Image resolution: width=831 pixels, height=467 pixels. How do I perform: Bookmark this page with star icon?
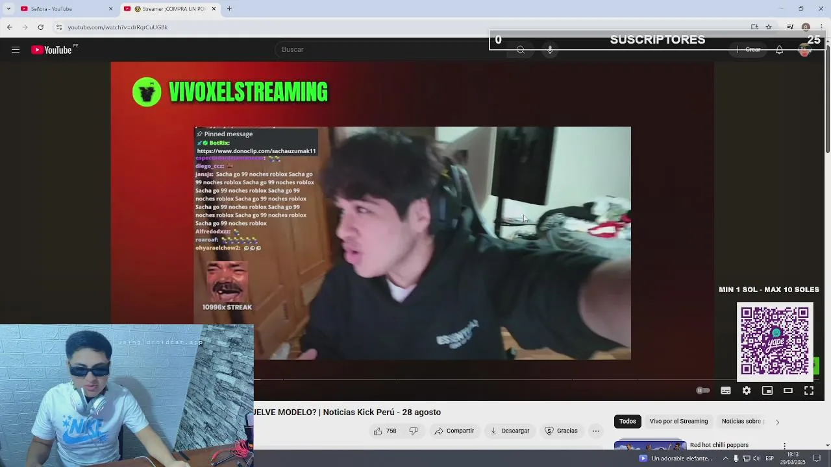(769, 27)
